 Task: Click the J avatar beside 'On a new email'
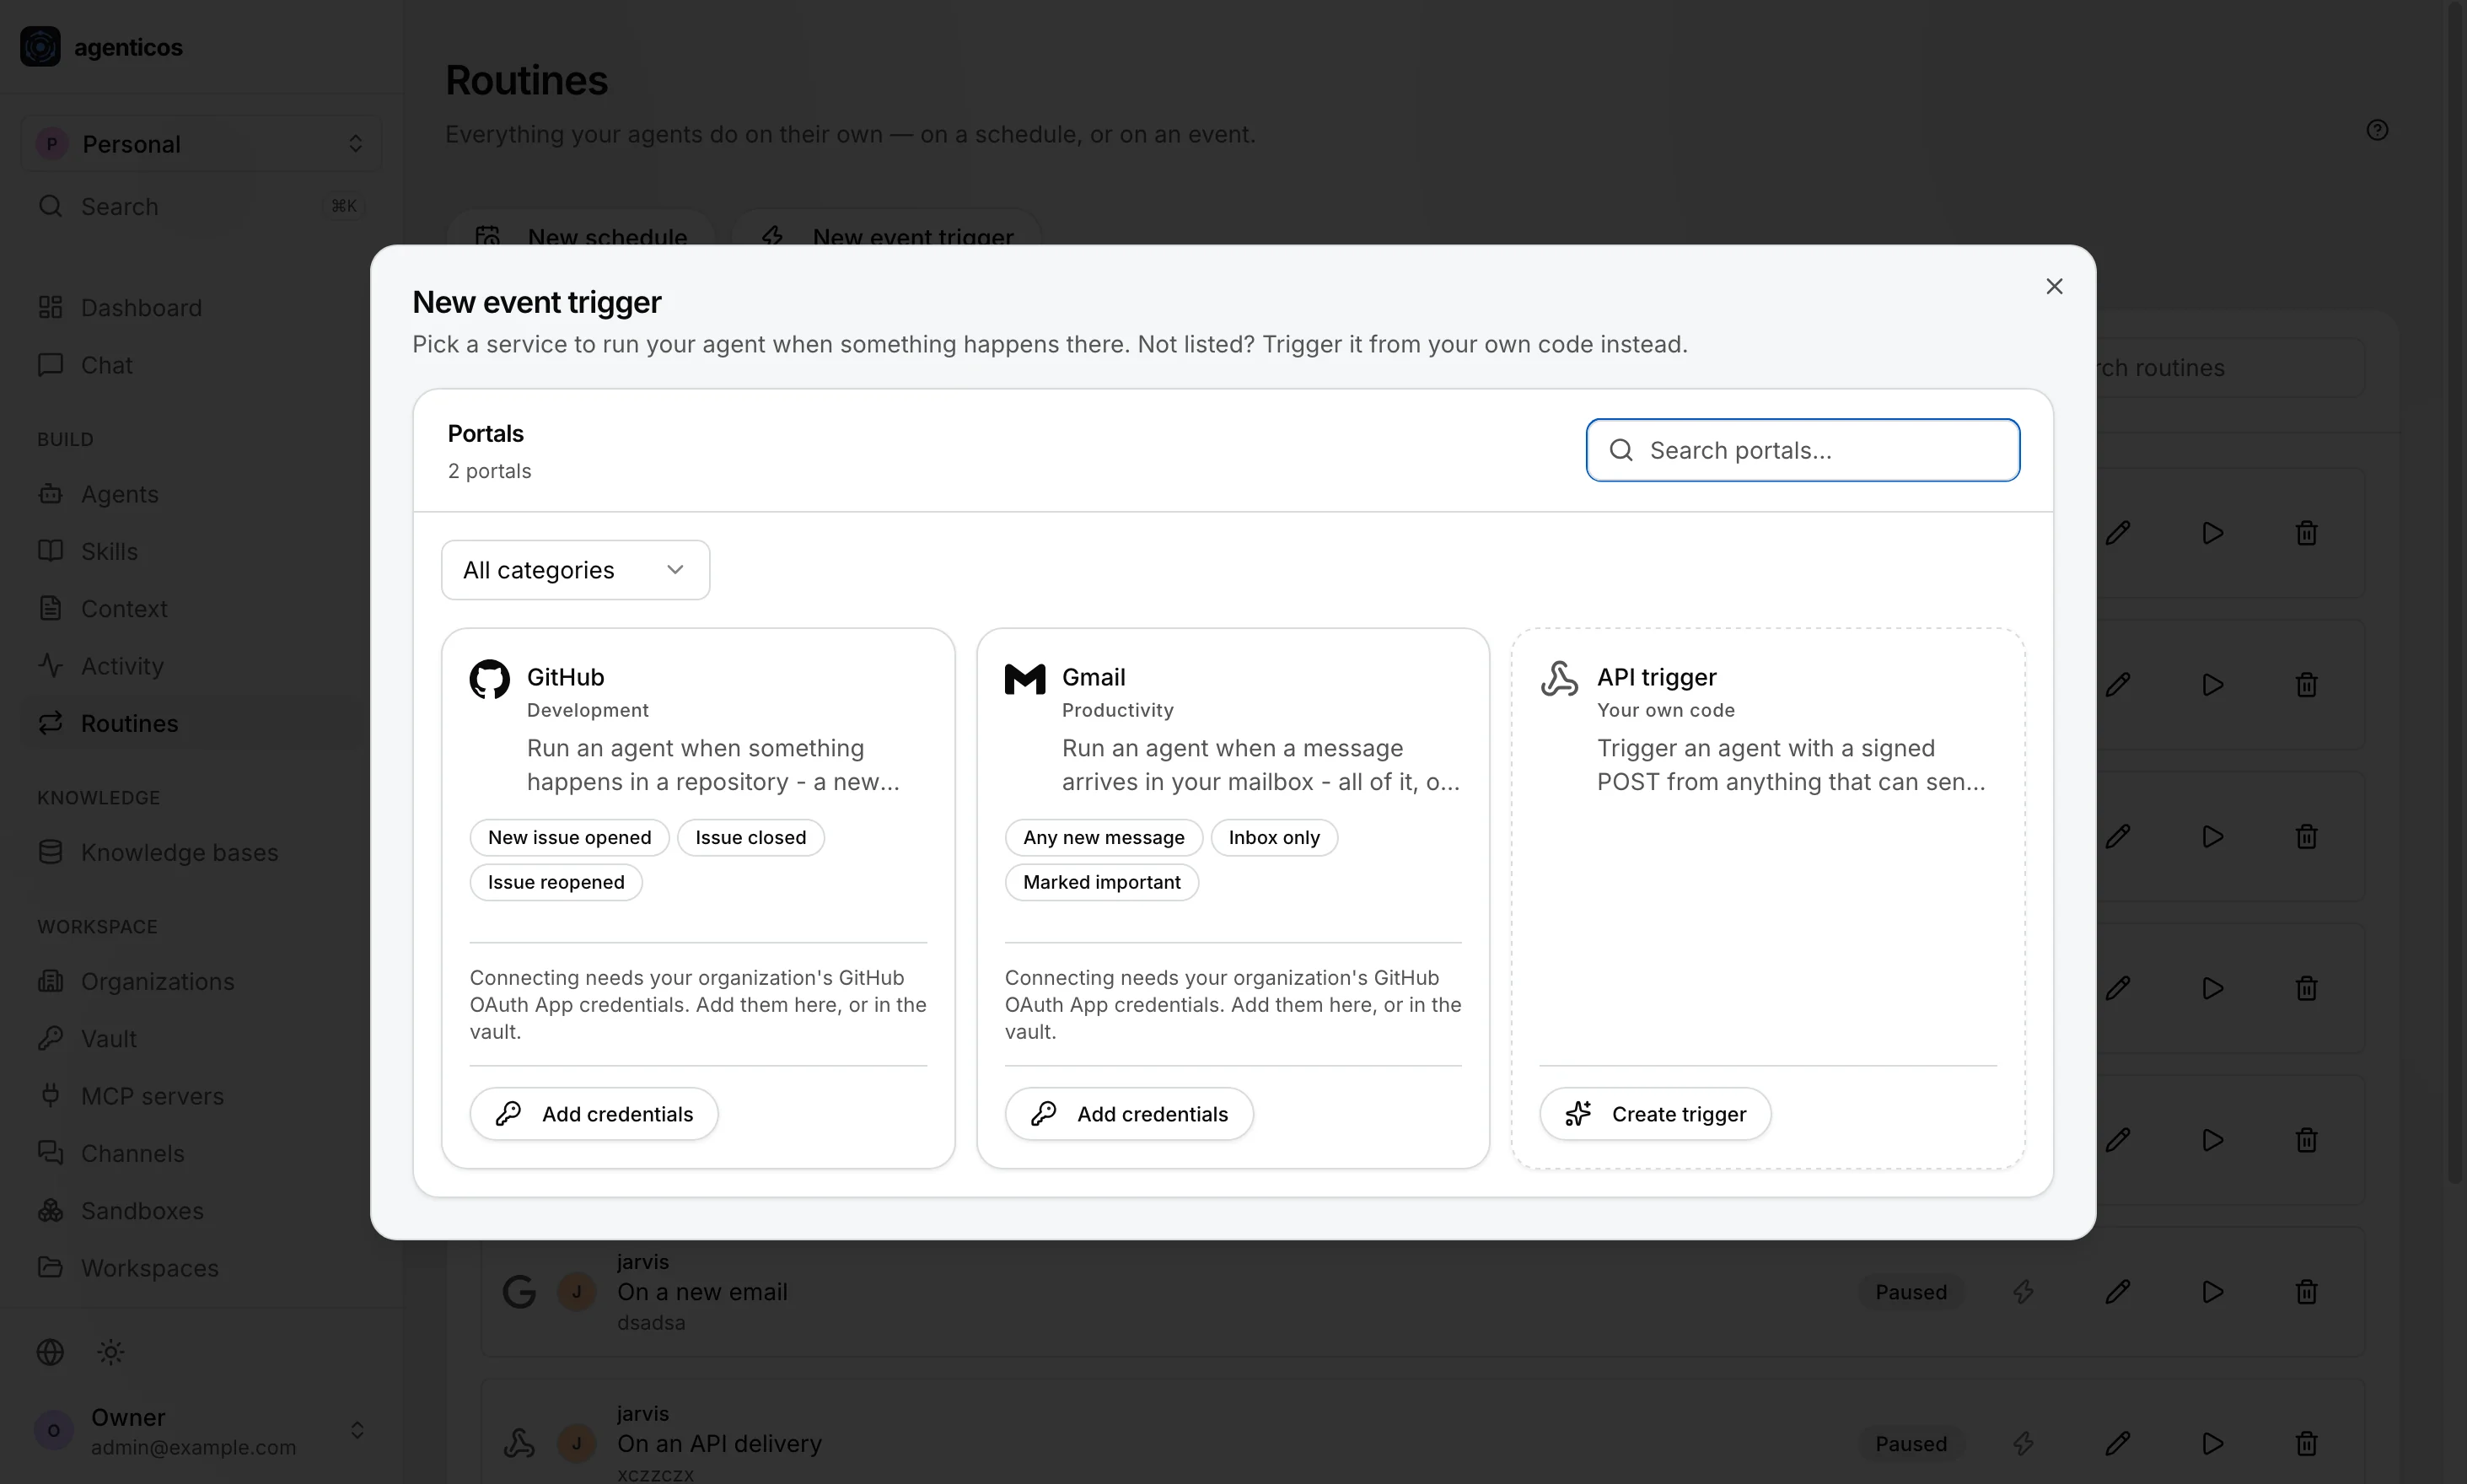pyautogui.click(x=577, y=1292)
